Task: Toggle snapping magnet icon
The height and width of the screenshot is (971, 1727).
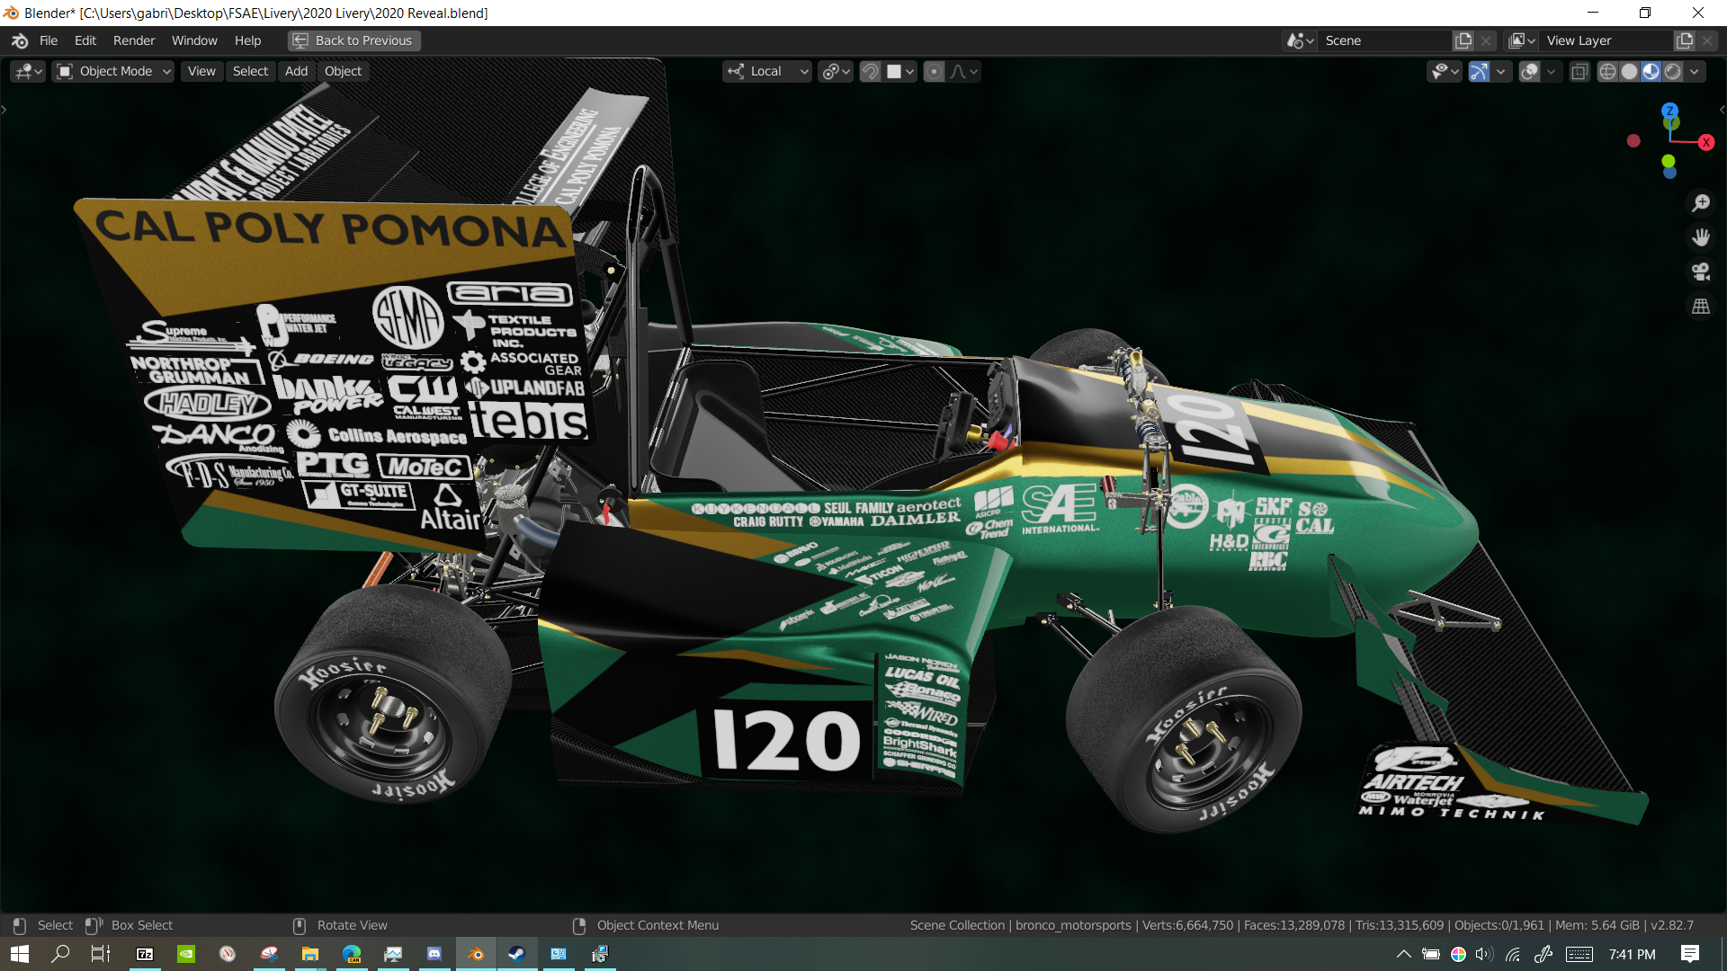Action: click(x=870, y=71)
